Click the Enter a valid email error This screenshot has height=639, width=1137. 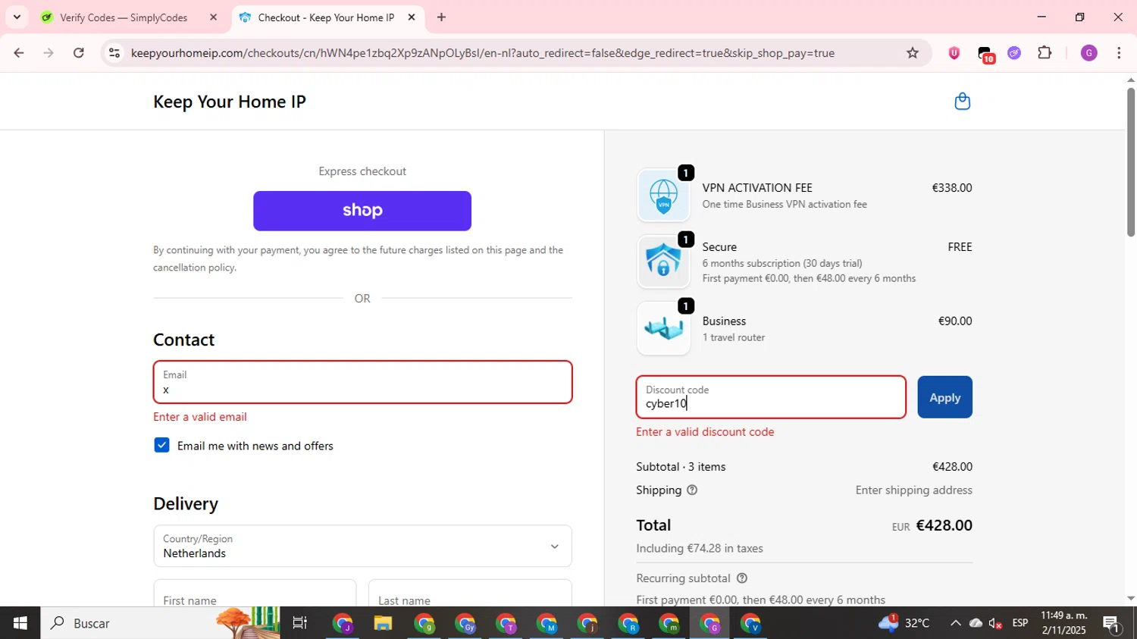point(200,417)
